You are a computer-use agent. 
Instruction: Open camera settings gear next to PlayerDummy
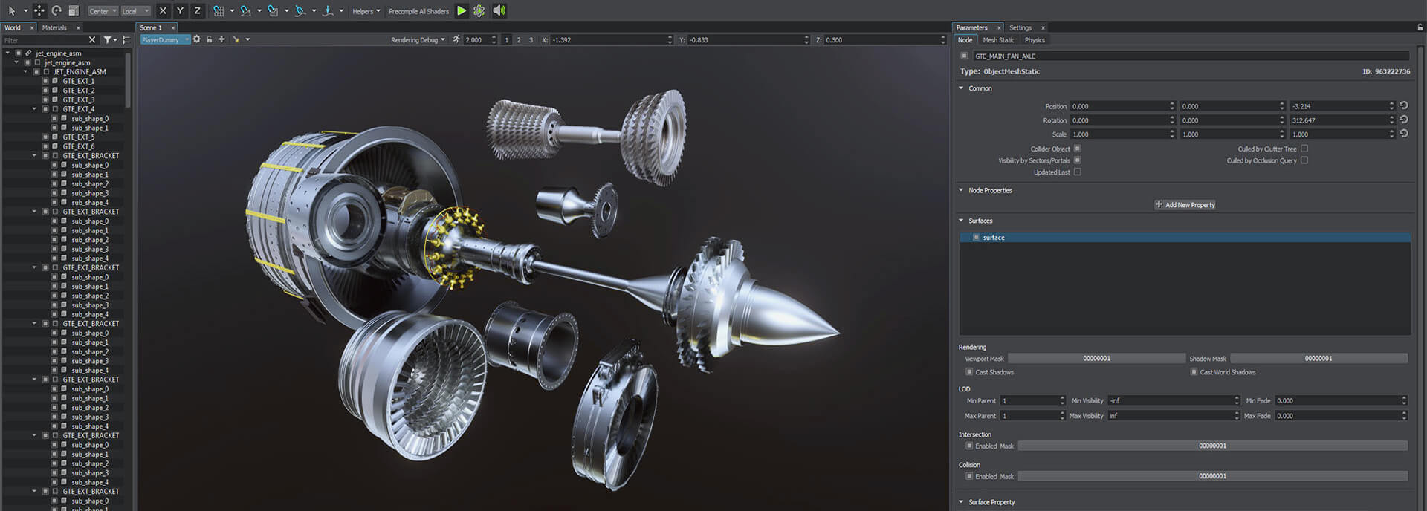pyautogui.click(x=197, y=39)
